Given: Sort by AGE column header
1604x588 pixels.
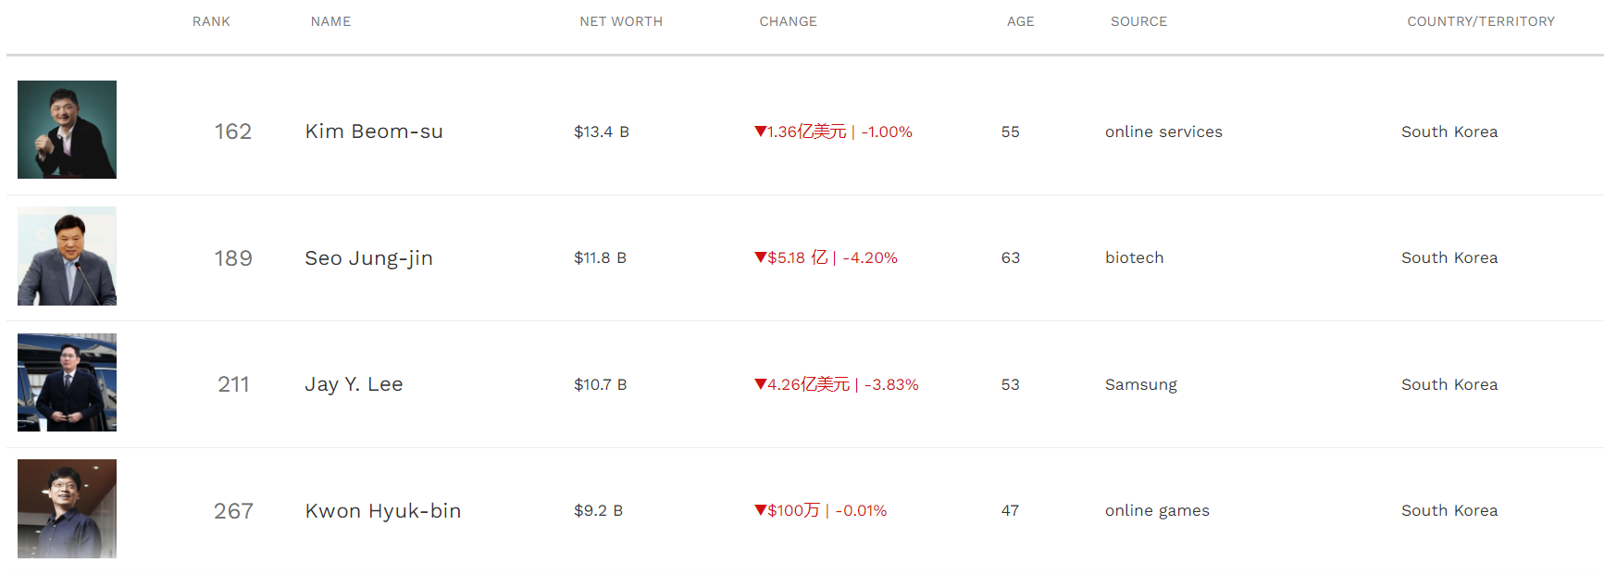Looking at the screenshot, I should click(x=1020, y=21).
